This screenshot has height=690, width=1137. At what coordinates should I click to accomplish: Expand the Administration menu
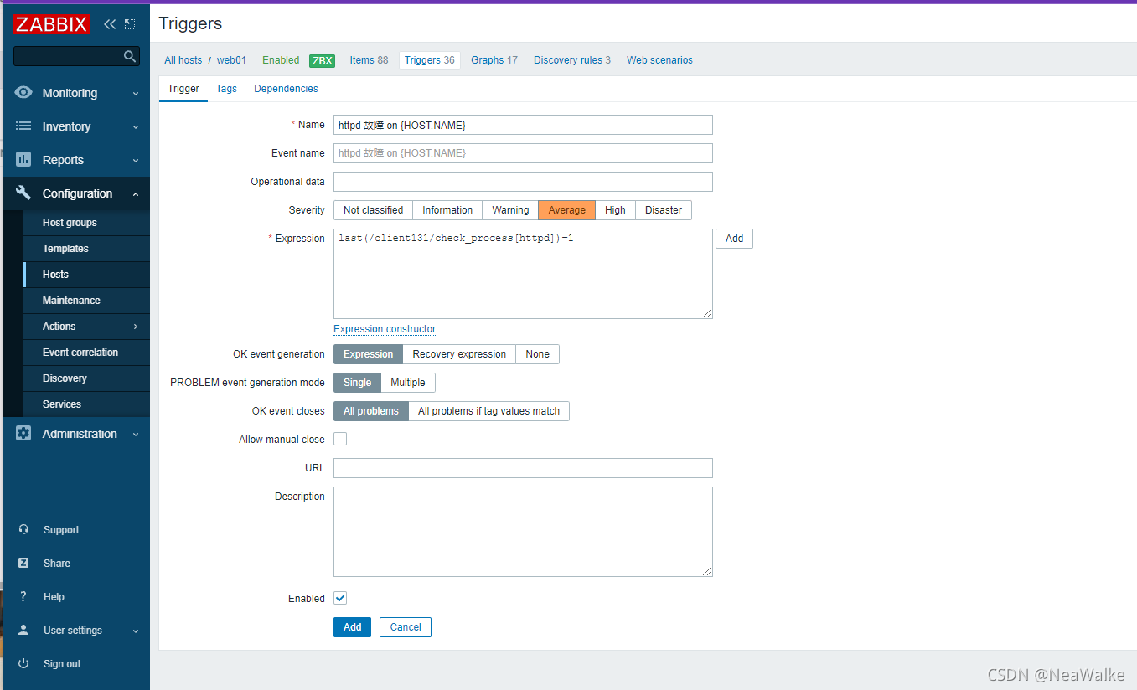[x=136, y=435]
